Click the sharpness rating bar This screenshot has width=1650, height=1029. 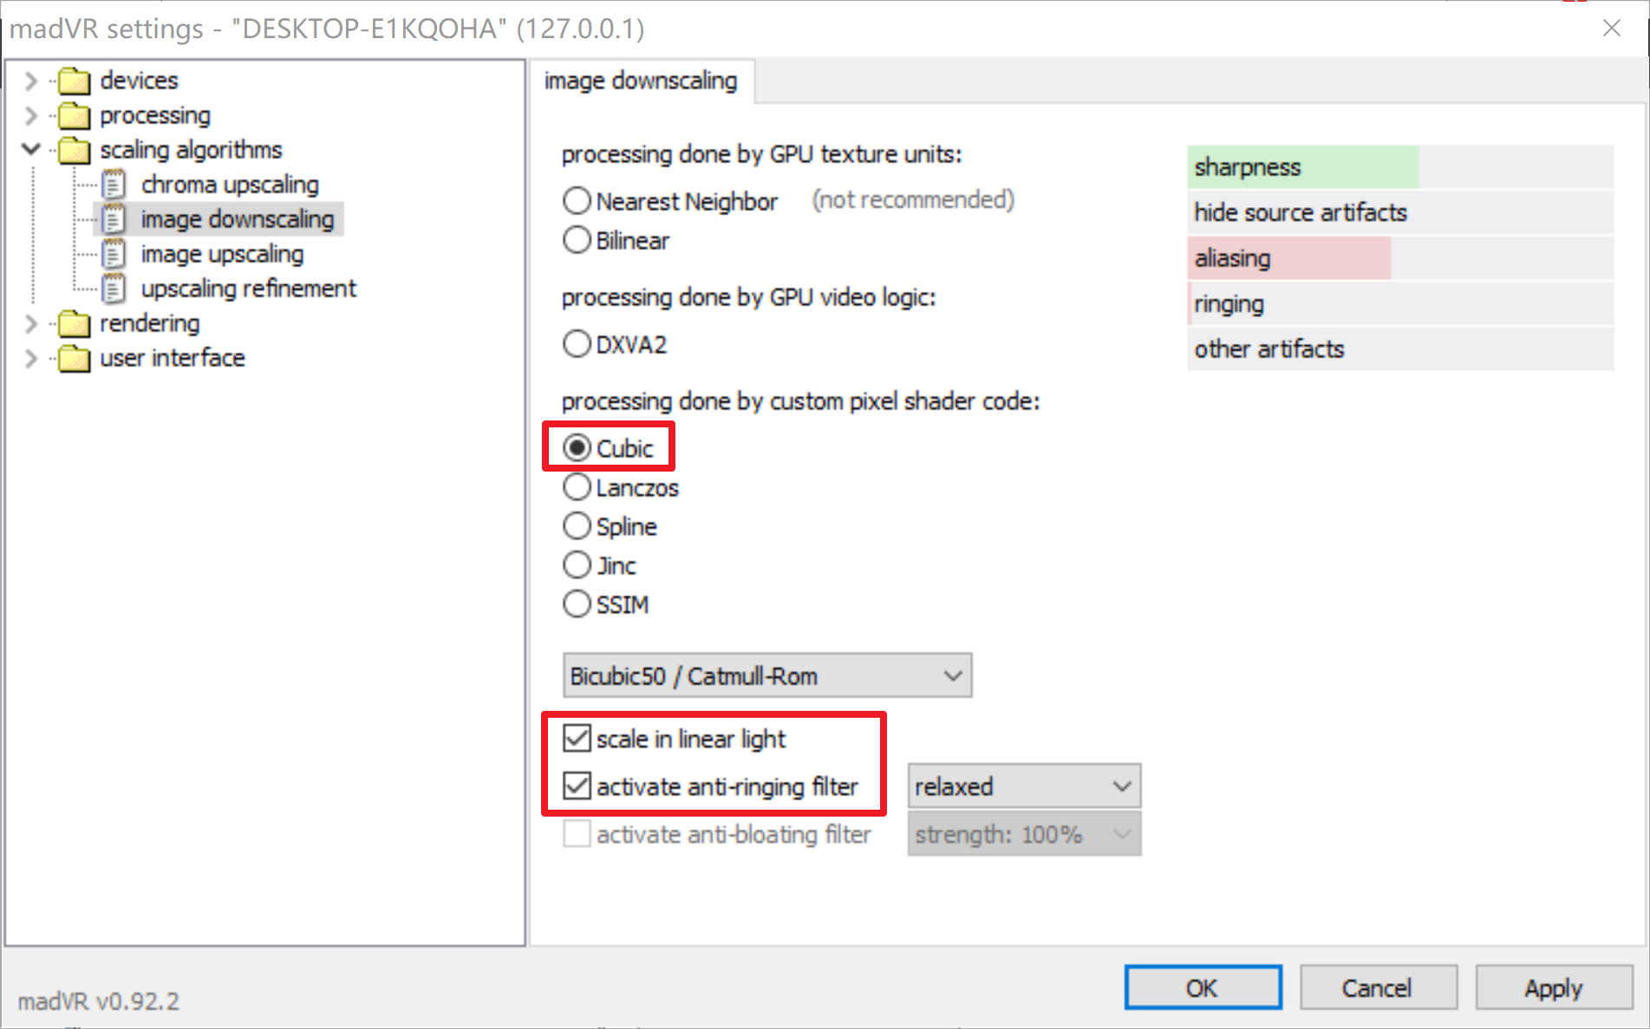[x=1400, y=166]
